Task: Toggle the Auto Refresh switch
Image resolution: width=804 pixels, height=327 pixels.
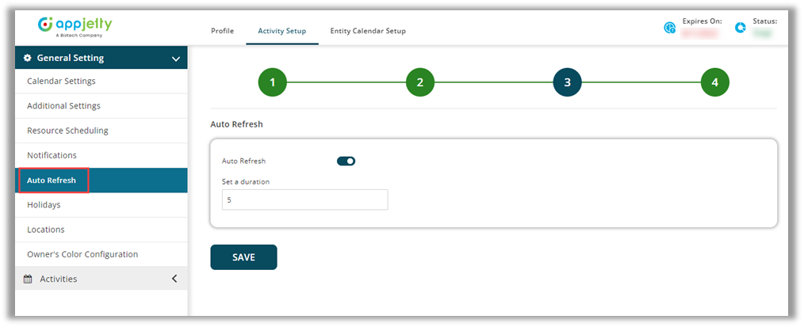Action: click(x=346, y=161)
